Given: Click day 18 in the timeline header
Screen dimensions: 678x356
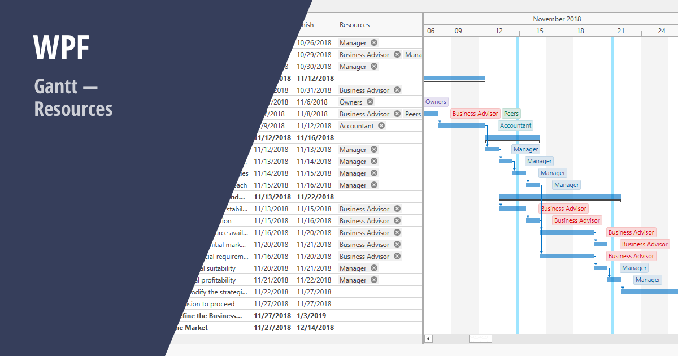Looking at the screenshot, I should [x=580, y=31].
